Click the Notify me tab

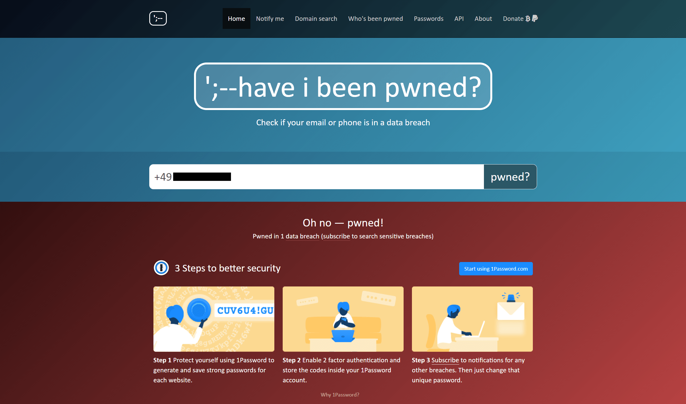269,18
